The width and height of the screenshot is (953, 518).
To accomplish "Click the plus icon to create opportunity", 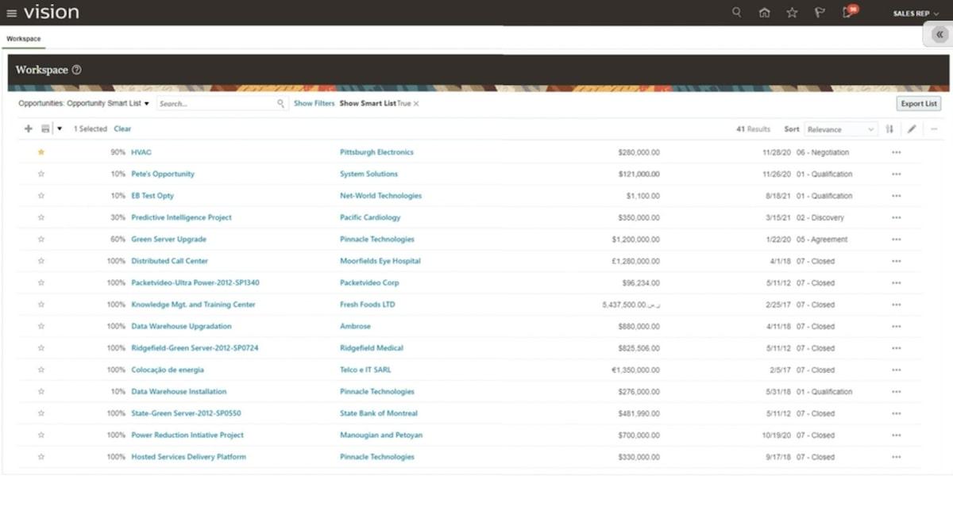I will pyautogui.click(x=29, y=129).
